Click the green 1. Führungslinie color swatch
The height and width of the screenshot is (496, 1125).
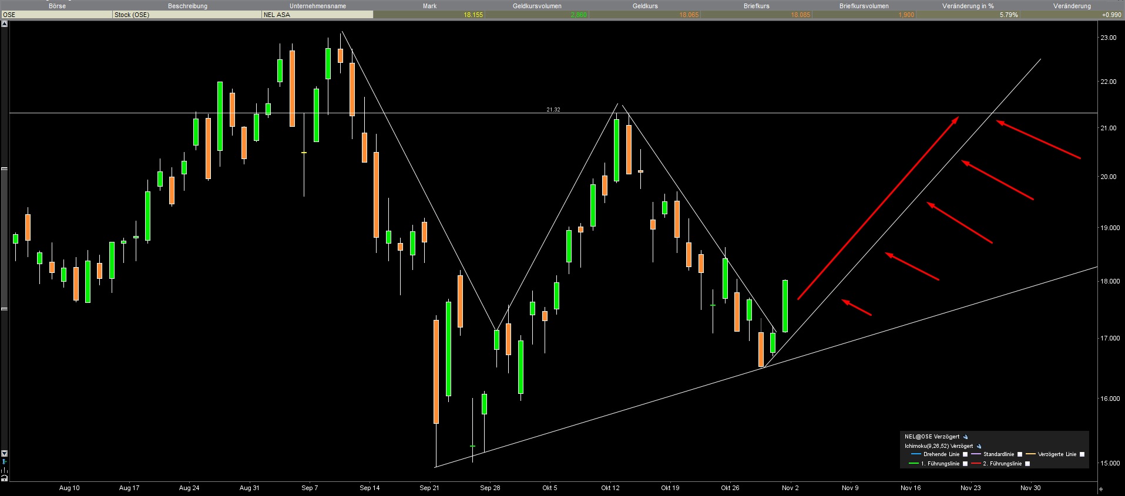pyautogui.click(x=914, y=464)
